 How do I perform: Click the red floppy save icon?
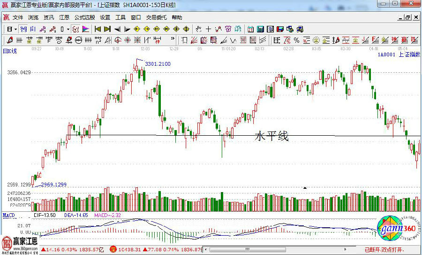pyautogui.click(x=280, y=29)
